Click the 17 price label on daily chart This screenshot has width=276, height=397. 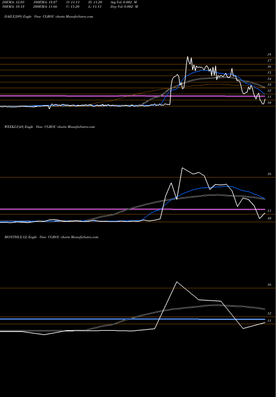pyautogui.click(x=269, y=61)
